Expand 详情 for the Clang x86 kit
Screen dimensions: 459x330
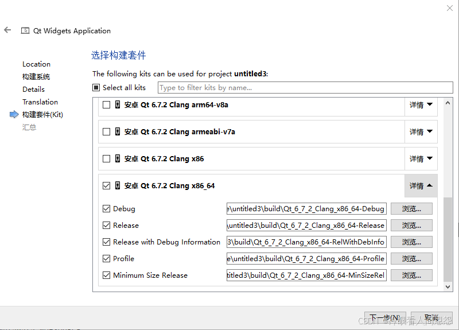(421, 159)
